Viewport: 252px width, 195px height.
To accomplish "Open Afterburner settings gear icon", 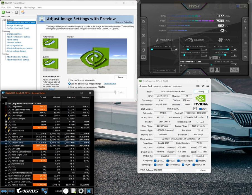I will coord(143,50).
